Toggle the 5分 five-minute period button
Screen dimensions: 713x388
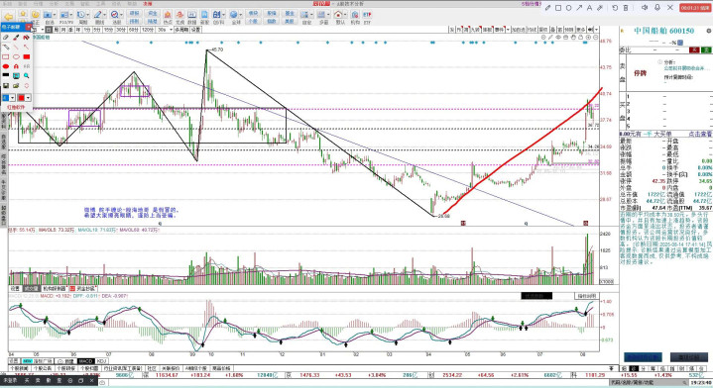tap(97, 30)
